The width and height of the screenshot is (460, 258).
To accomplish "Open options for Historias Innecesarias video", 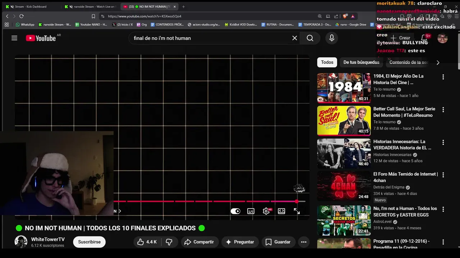I will (443, 142).
